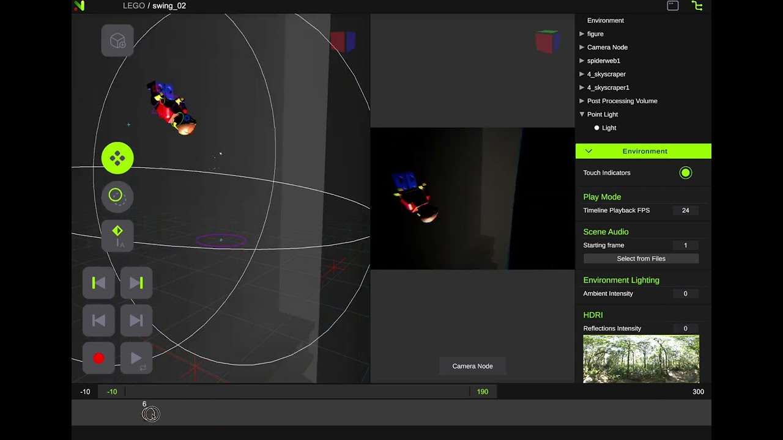This screenshot has height=440, width=783.
Task: Select the Light child item
Action: (x=609, y=128)
